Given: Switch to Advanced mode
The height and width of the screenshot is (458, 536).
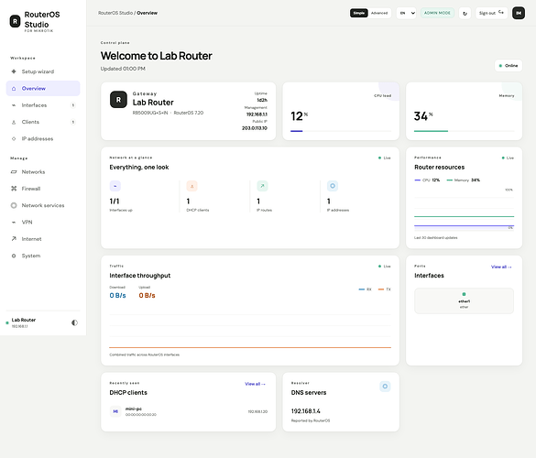Looking at the screenshot, I should click(379, 13).
